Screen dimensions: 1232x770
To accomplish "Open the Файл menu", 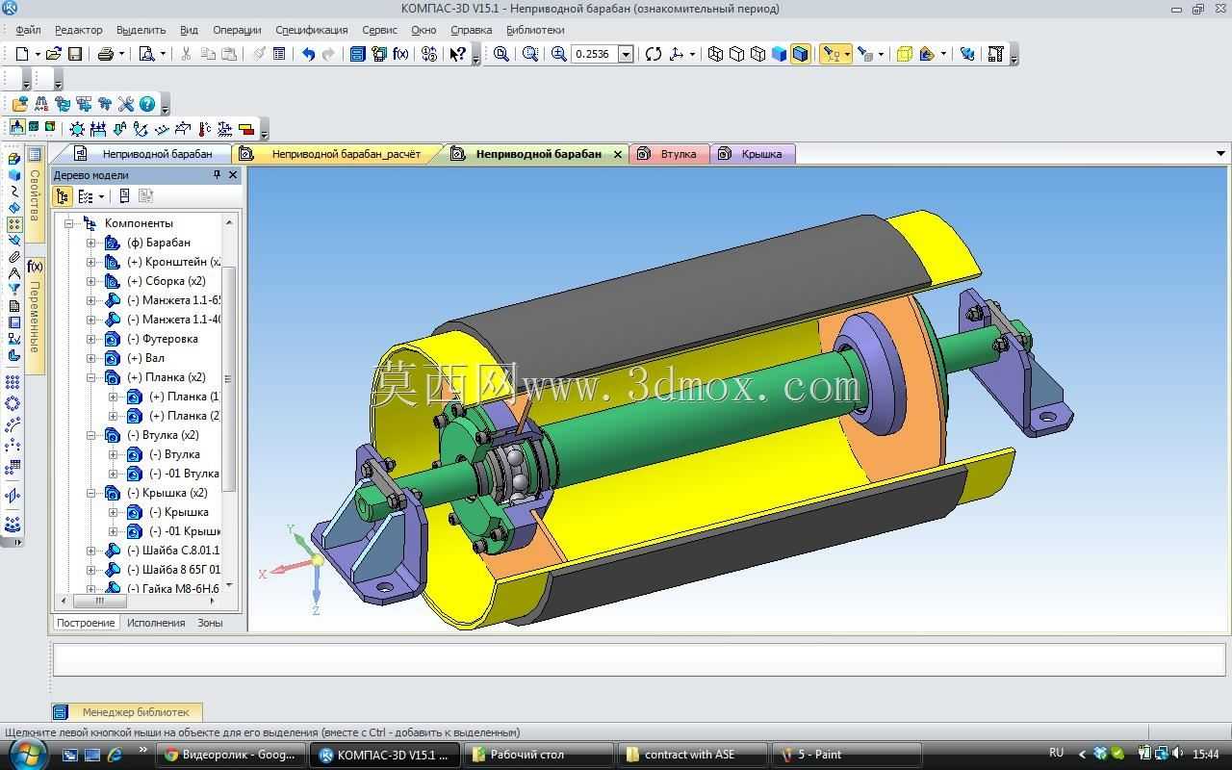I will tap(28, 30).
